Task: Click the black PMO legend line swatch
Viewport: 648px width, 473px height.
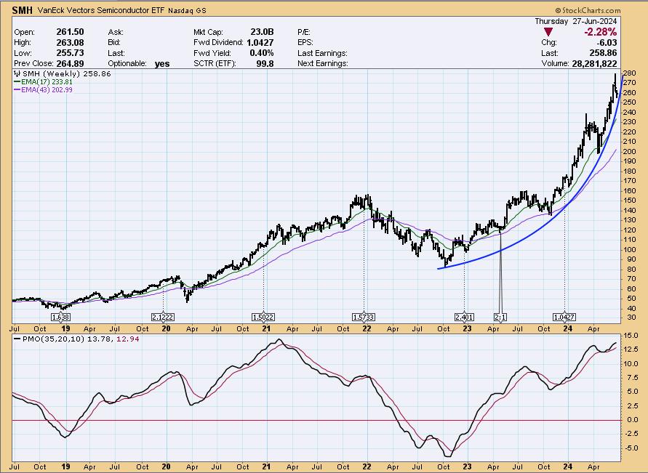Action: [17, 339]
